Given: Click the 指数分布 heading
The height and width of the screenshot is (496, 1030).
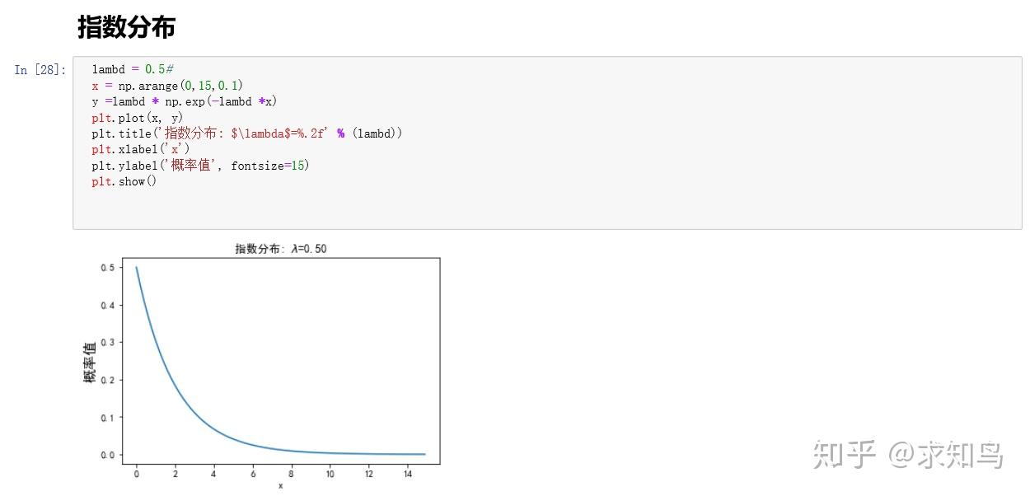Looking at the screenshot, I should click(126, 28).
